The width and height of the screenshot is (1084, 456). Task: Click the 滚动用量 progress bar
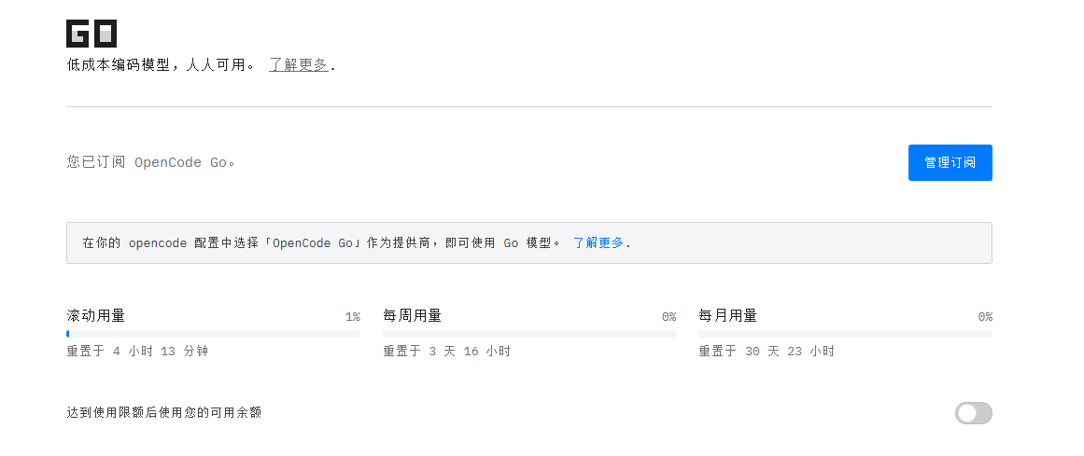pos(213,334)
